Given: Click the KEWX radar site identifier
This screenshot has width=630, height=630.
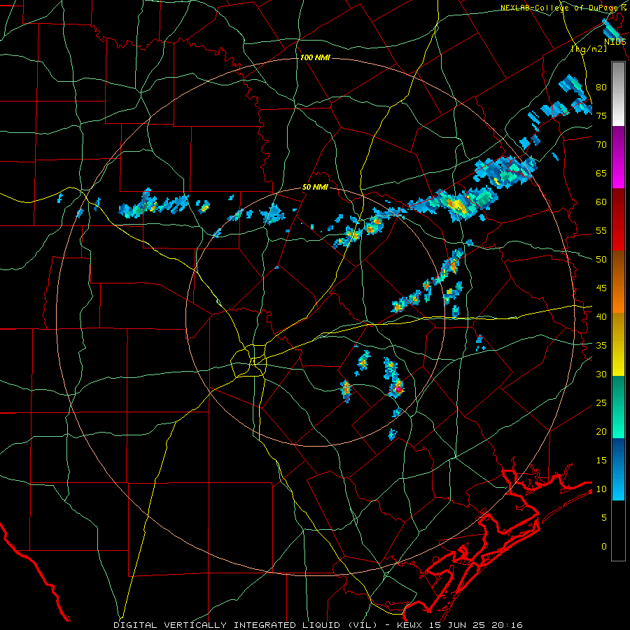Looking at the screenshot, I should (x=409, y=625).
